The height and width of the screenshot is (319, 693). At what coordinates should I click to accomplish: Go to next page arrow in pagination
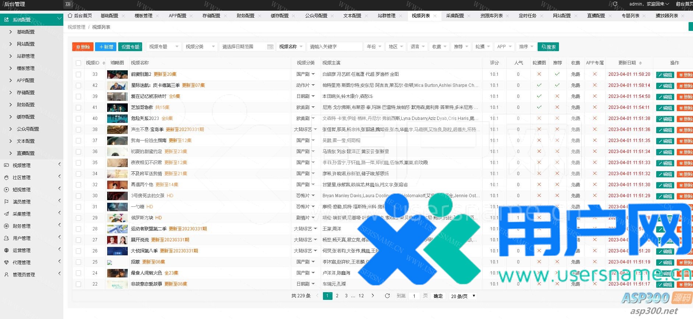pos(373,296)
